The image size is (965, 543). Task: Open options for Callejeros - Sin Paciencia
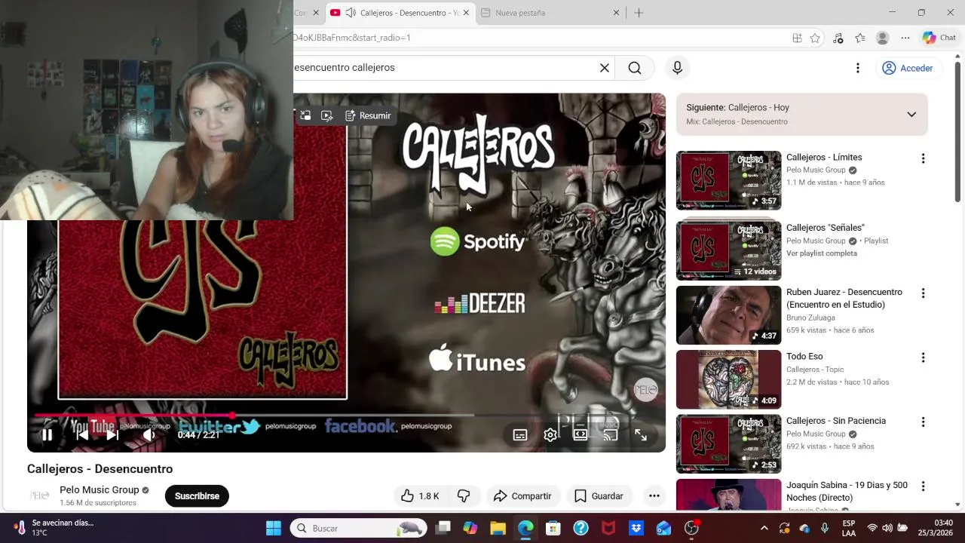[x=923, y=422]
